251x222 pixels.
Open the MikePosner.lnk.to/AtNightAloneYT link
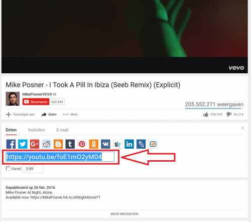[65, 197]
